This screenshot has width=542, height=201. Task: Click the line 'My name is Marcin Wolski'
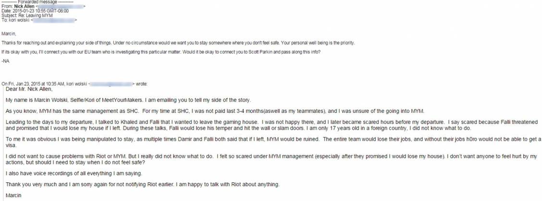[x=128, y=100]
